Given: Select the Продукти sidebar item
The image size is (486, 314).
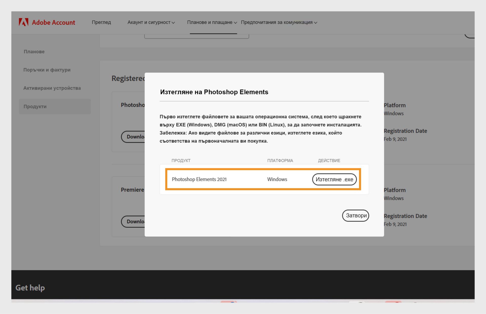Looking at the screenshot, I should coord(35,107).
